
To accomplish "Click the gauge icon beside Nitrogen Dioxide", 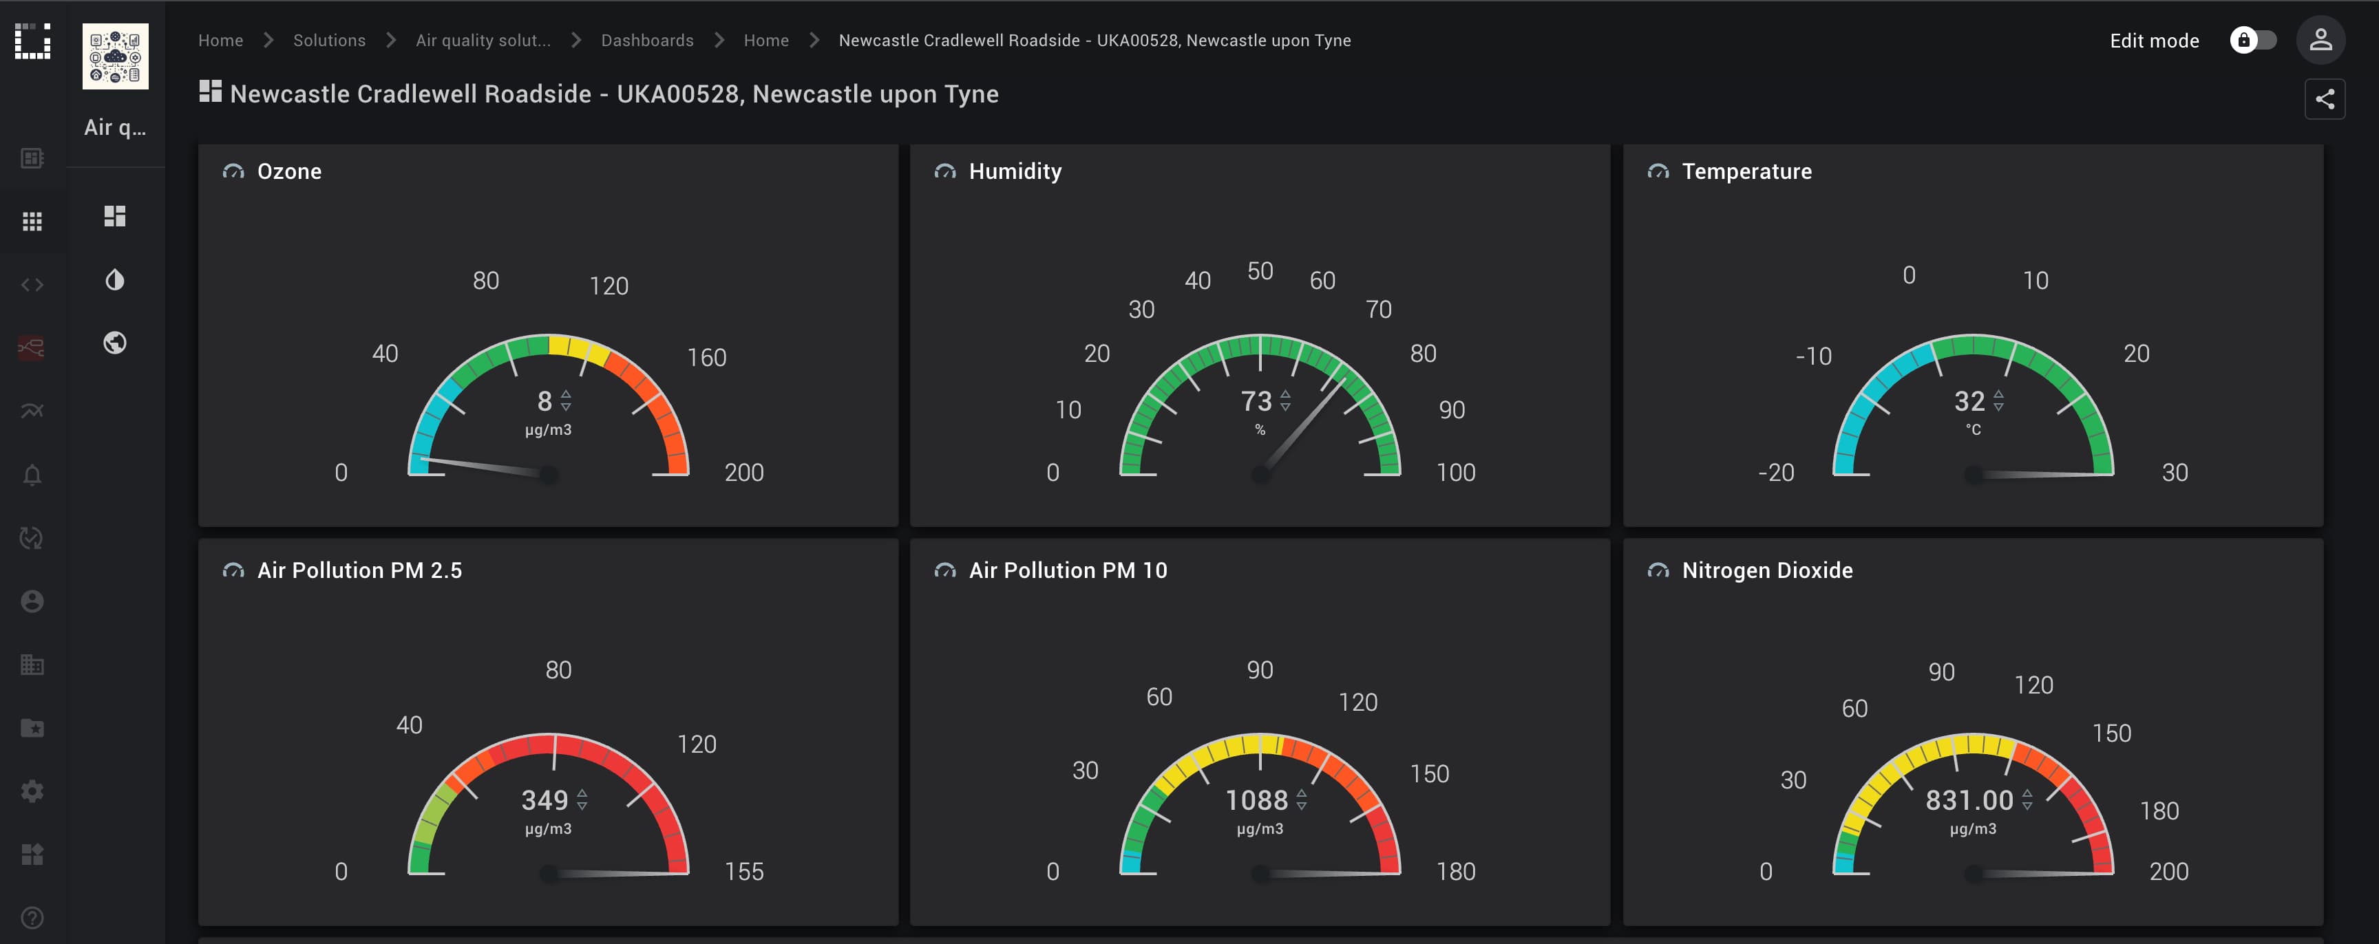I will coord(1658,571).
